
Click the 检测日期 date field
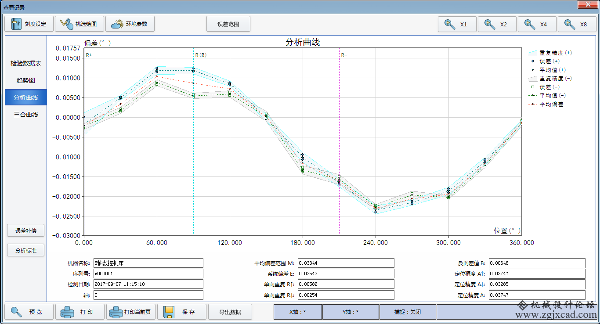(x=148, y=284)
